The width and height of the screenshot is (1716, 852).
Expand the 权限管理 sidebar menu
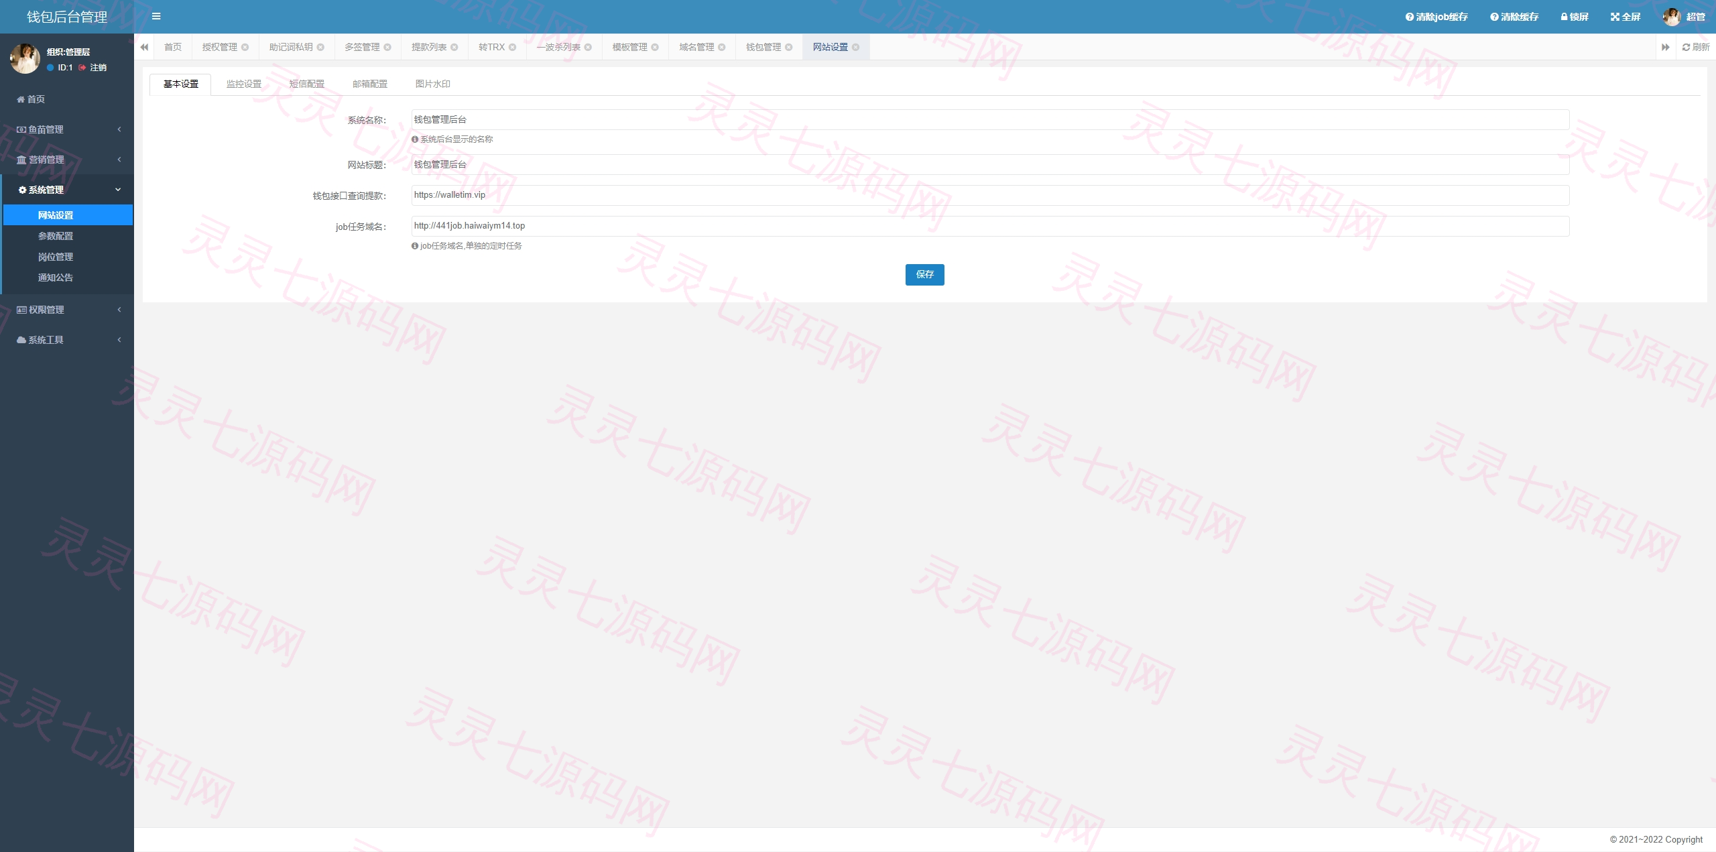click(67, 310)
